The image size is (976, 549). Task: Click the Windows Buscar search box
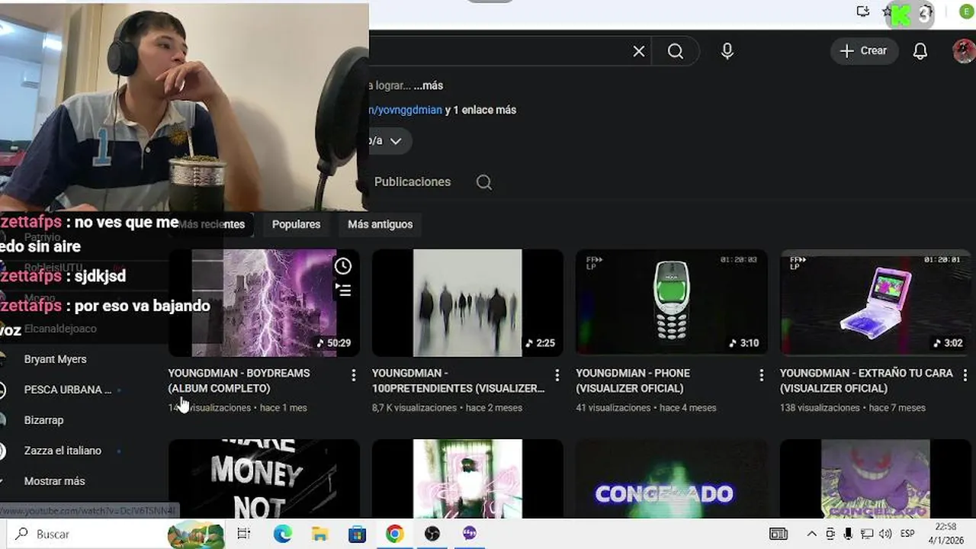(114, 534)
